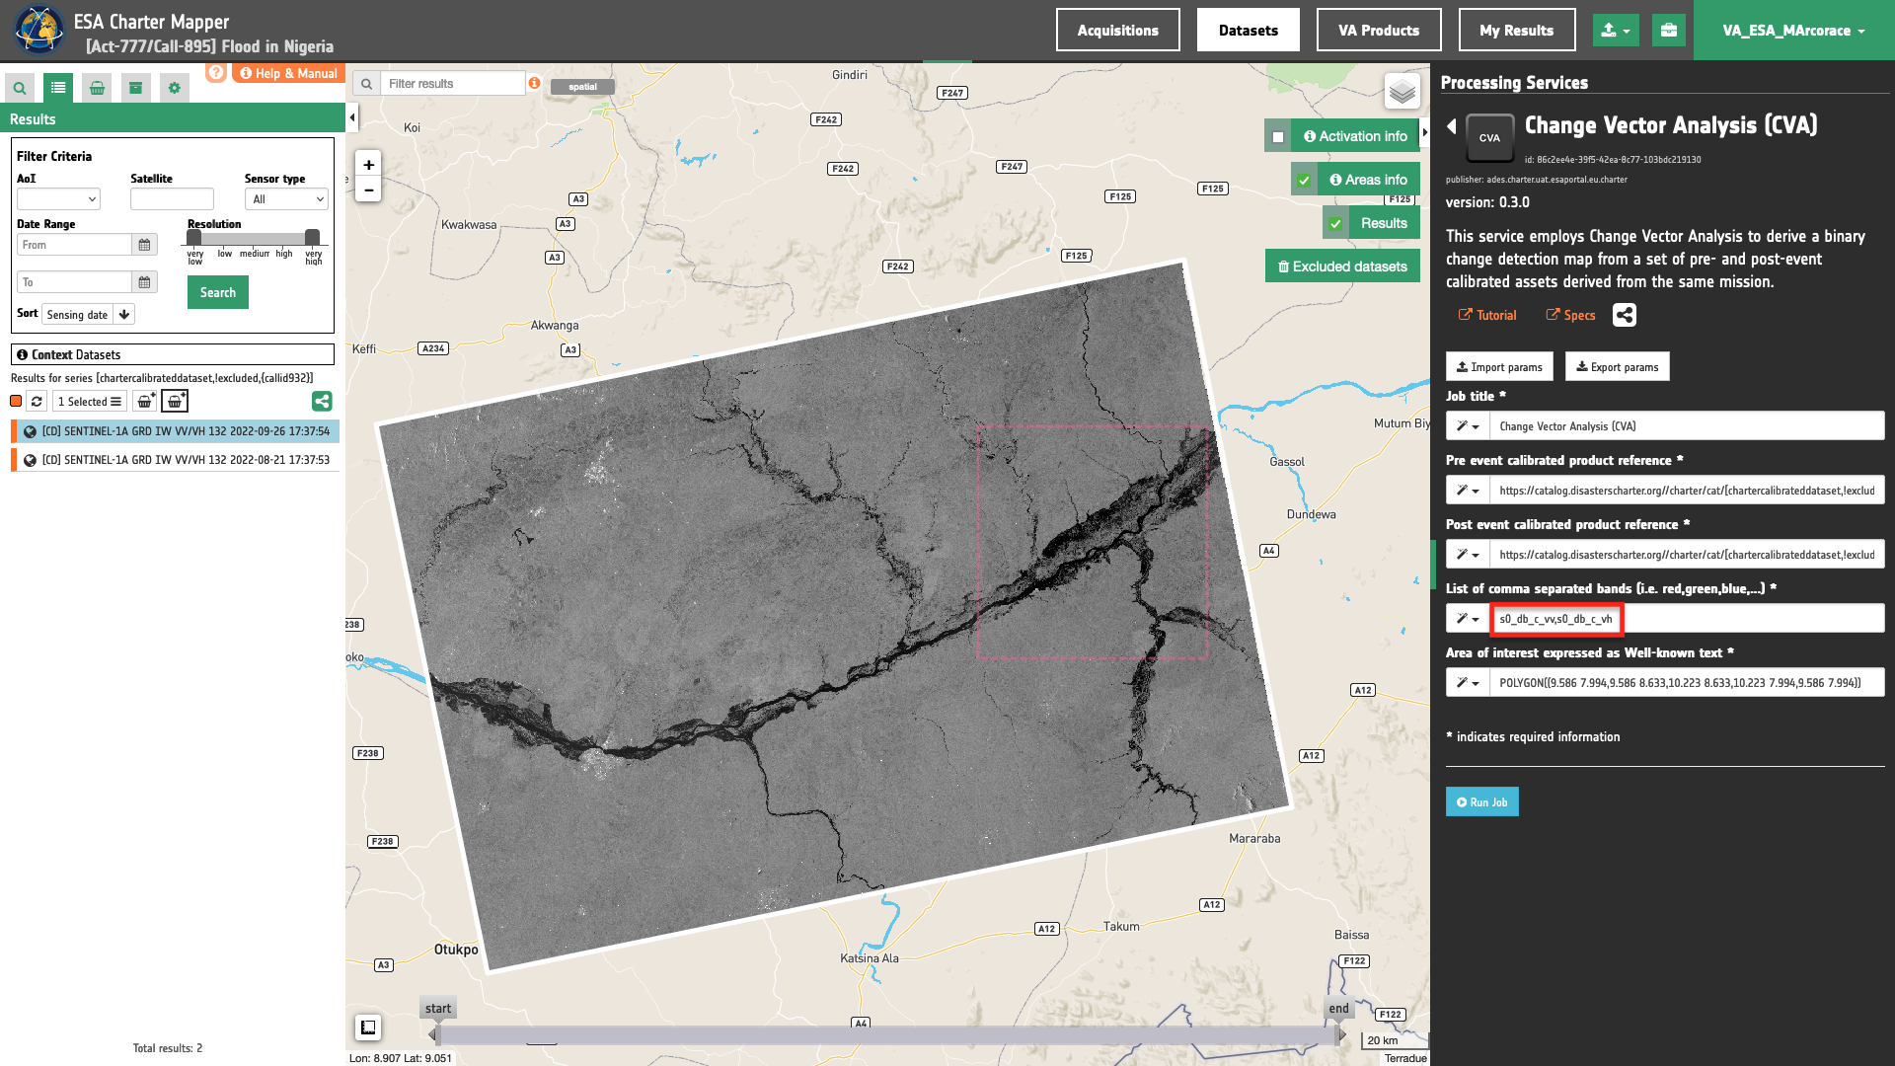Click the orange question mark help icon
This screenshot has height=1066, width=1895.
tap(216, 72)
